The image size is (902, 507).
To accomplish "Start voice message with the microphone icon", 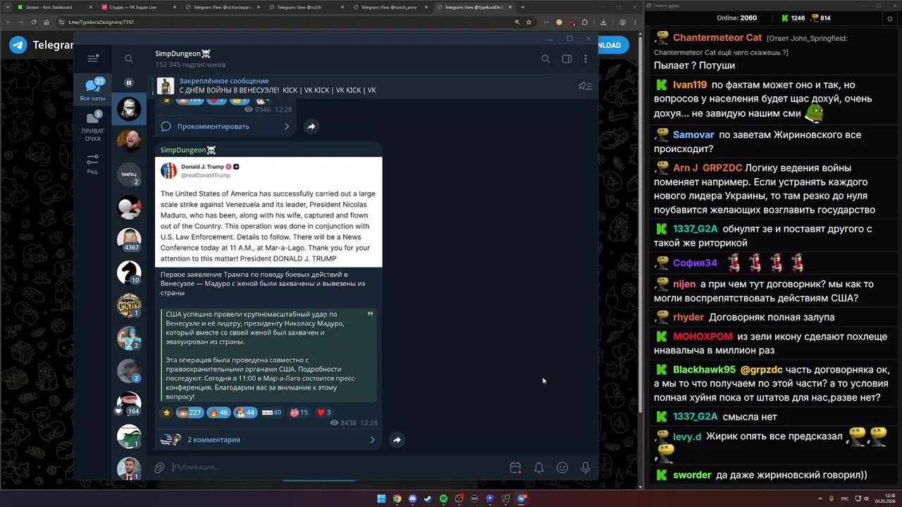I will pyautogui.click(x=585, y=468).
